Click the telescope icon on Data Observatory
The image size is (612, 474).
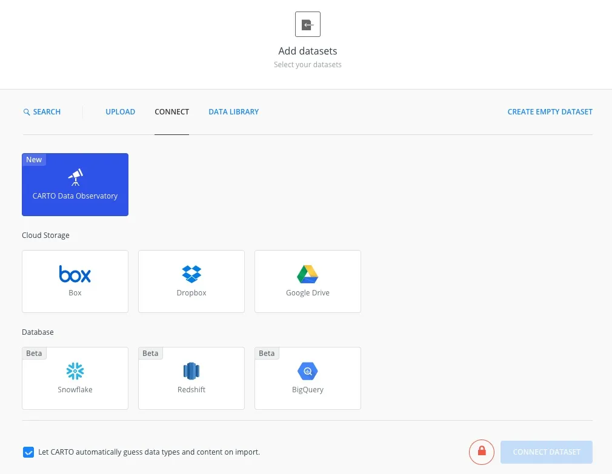click(x=75, y=177)
